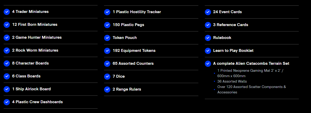The height and width of the screenshot is (113, 311).
Task: Click the check icon for Alien Catacombs Terrain Set
Action: pos(208,64)
